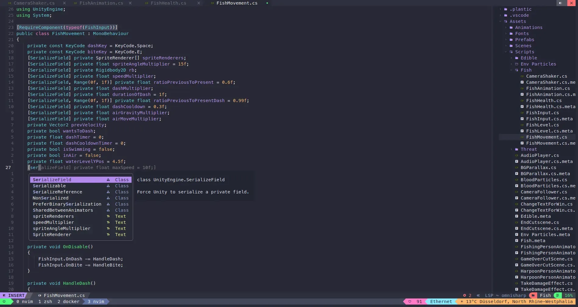This screenshot has height=307, width=578.
Task: Toggle the theme switch icon at top right
Action: (560, 3)
